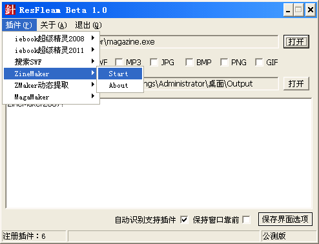Click 打开 button next to magazine.exe path
This screenshot has height=244, width=319.
tap(296, 42)
